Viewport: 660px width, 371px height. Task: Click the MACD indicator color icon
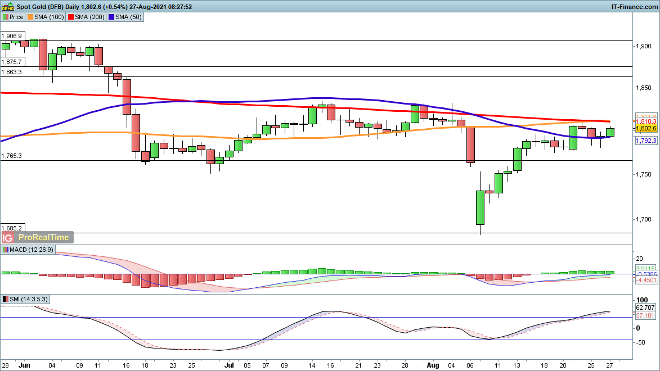[5, 250]
